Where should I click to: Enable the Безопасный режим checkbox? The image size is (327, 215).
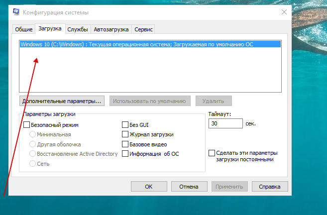(x=27, y=125)
